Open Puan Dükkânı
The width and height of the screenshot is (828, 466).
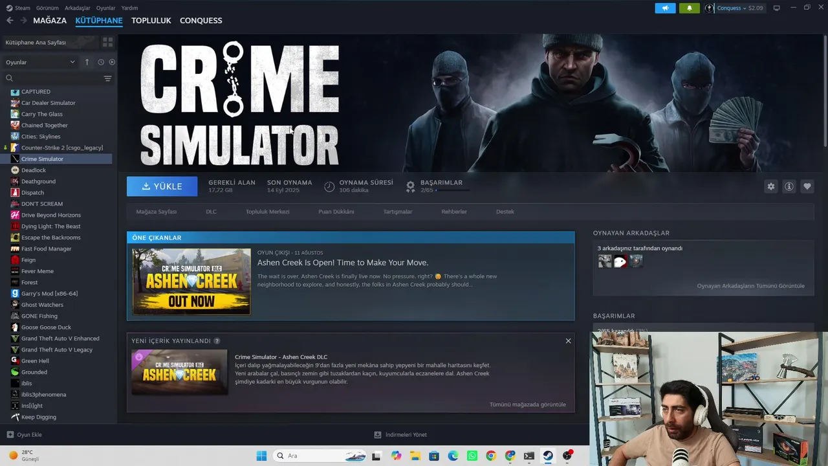pyautogui.click(x=336, y=212)
